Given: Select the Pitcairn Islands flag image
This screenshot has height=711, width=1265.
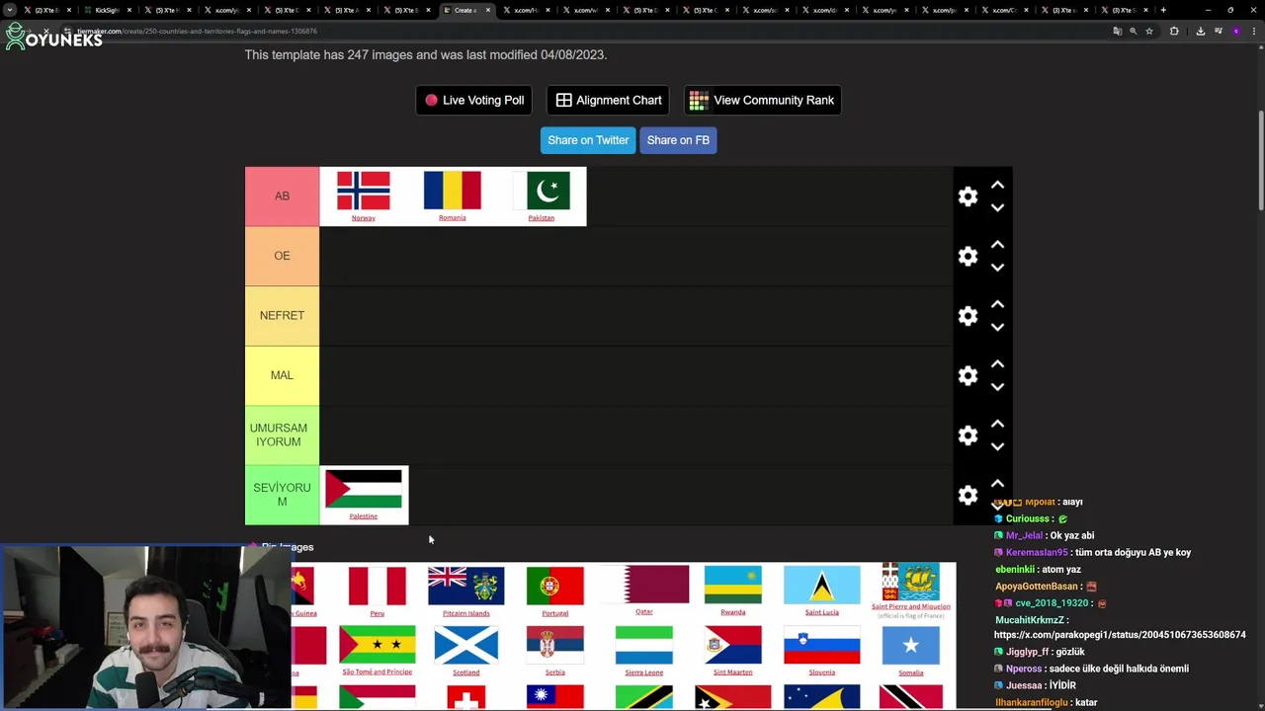Looking at the screenshot, I should tap(465, 586).
